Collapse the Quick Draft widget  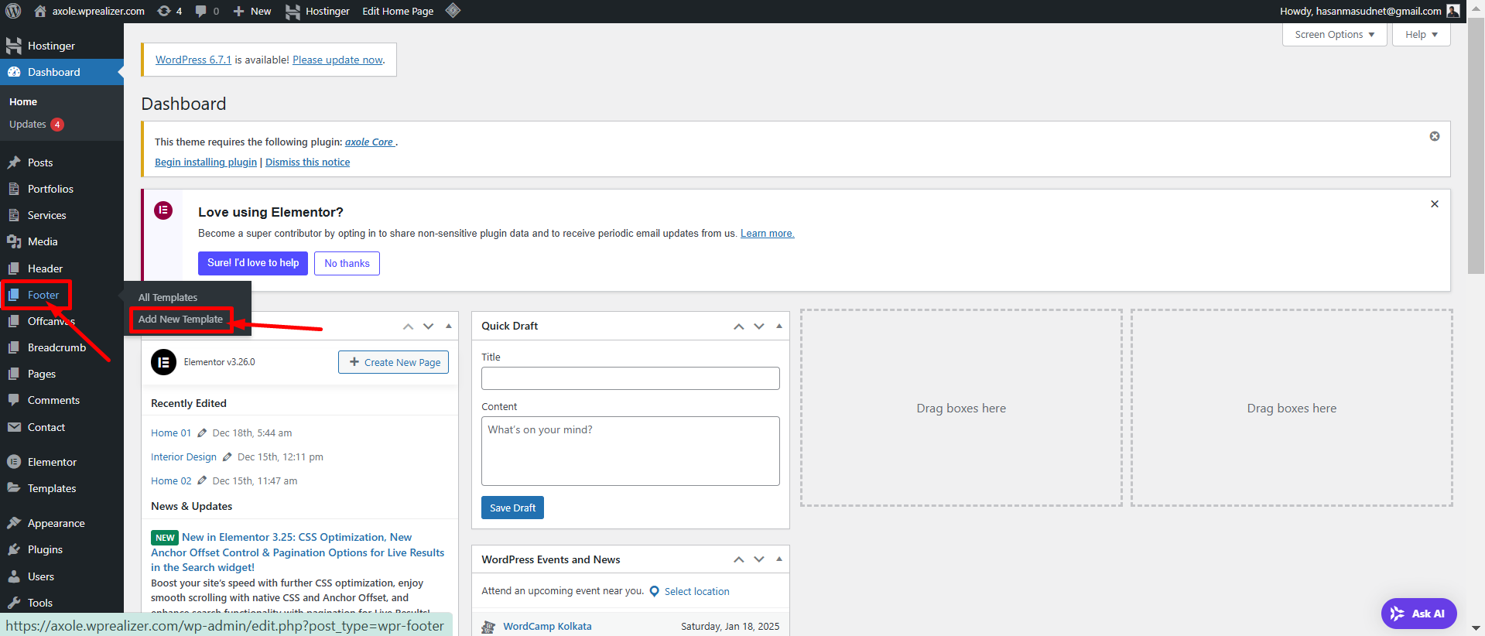pyautogui.click(x=779, y=327)
